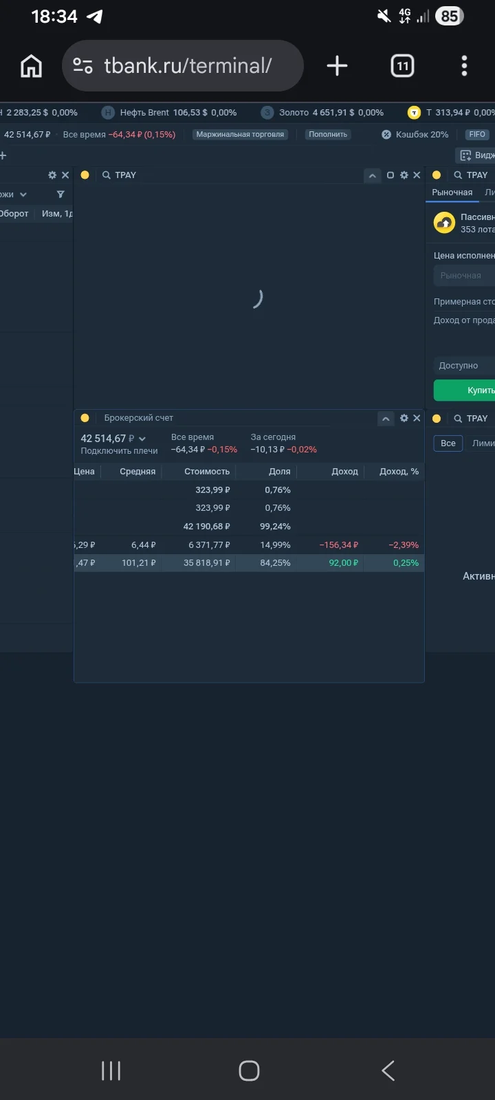Change group color dot of chart widget
This screenshot has width=495, height=1100.
[x=85, y=175]
